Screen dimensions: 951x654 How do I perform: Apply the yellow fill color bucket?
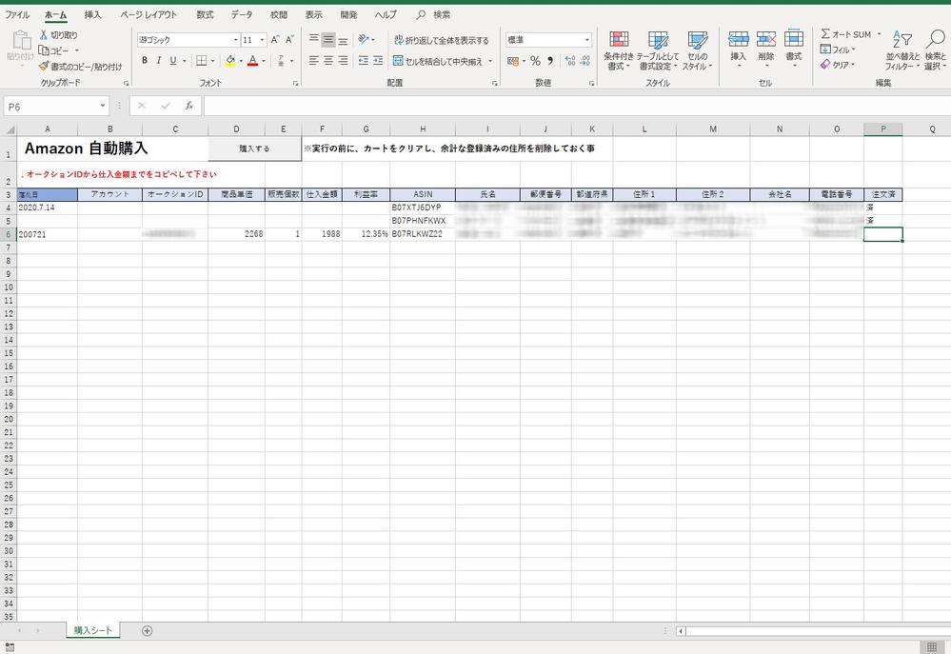[x=230, y=61]
